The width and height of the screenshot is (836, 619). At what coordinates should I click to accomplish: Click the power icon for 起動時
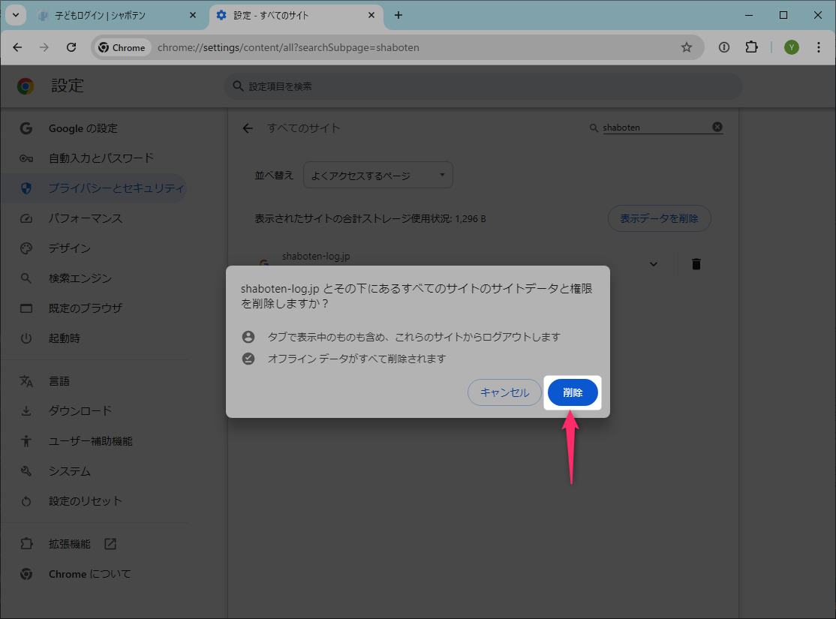26,338
